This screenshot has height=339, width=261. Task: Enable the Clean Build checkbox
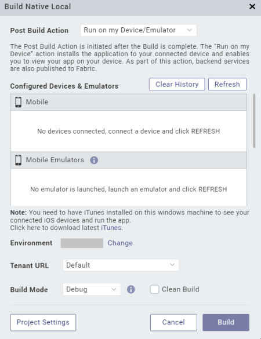click(154, 289)
